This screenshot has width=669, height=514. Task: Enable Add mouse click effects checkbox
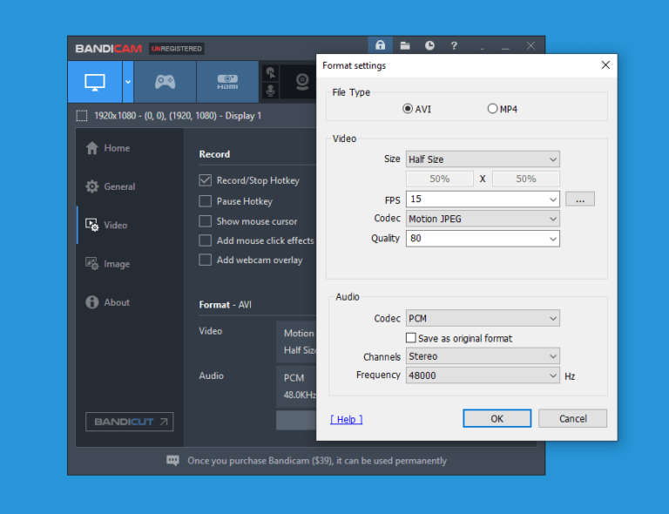206,240
